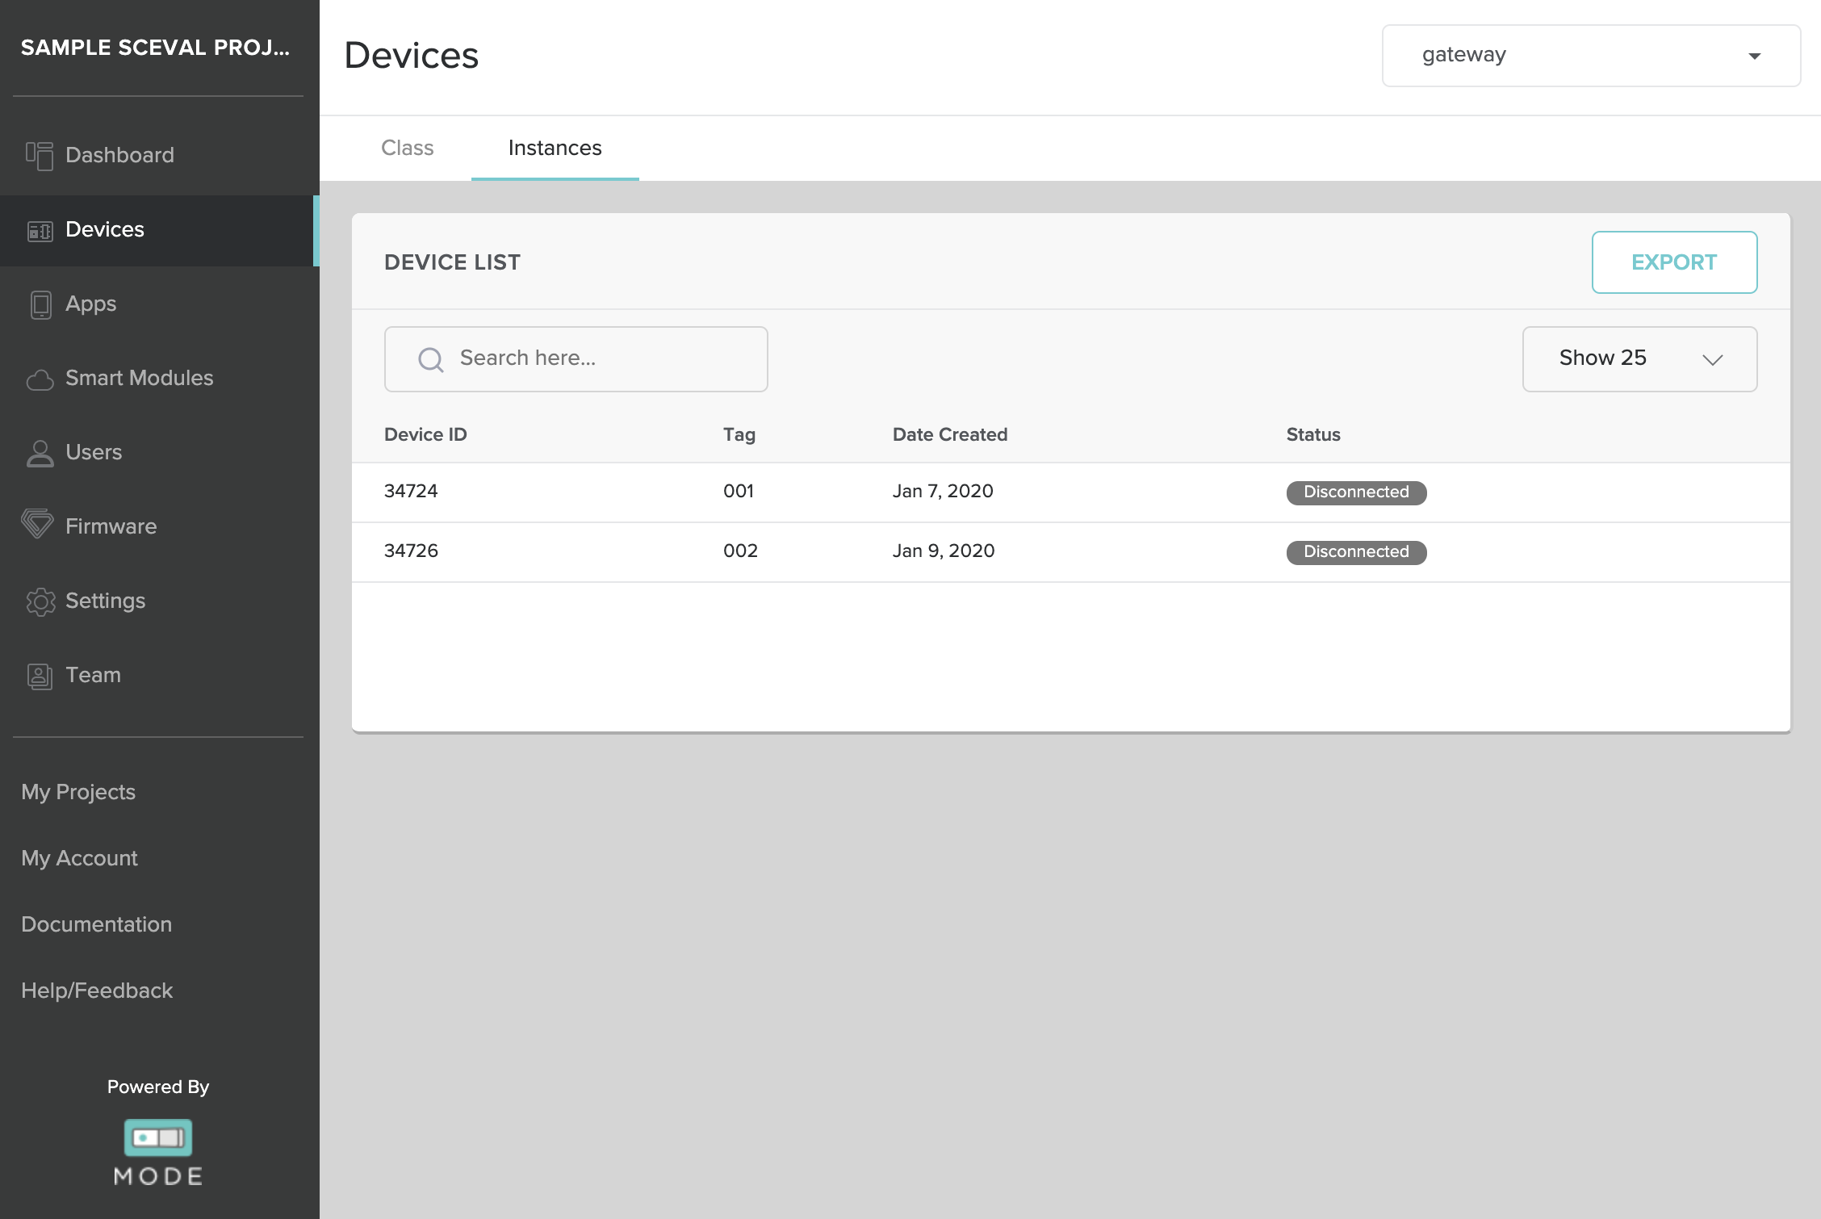Open device 34726 row
1821x1219 pixels.
pyautogui.click(x=1070, y=552)
